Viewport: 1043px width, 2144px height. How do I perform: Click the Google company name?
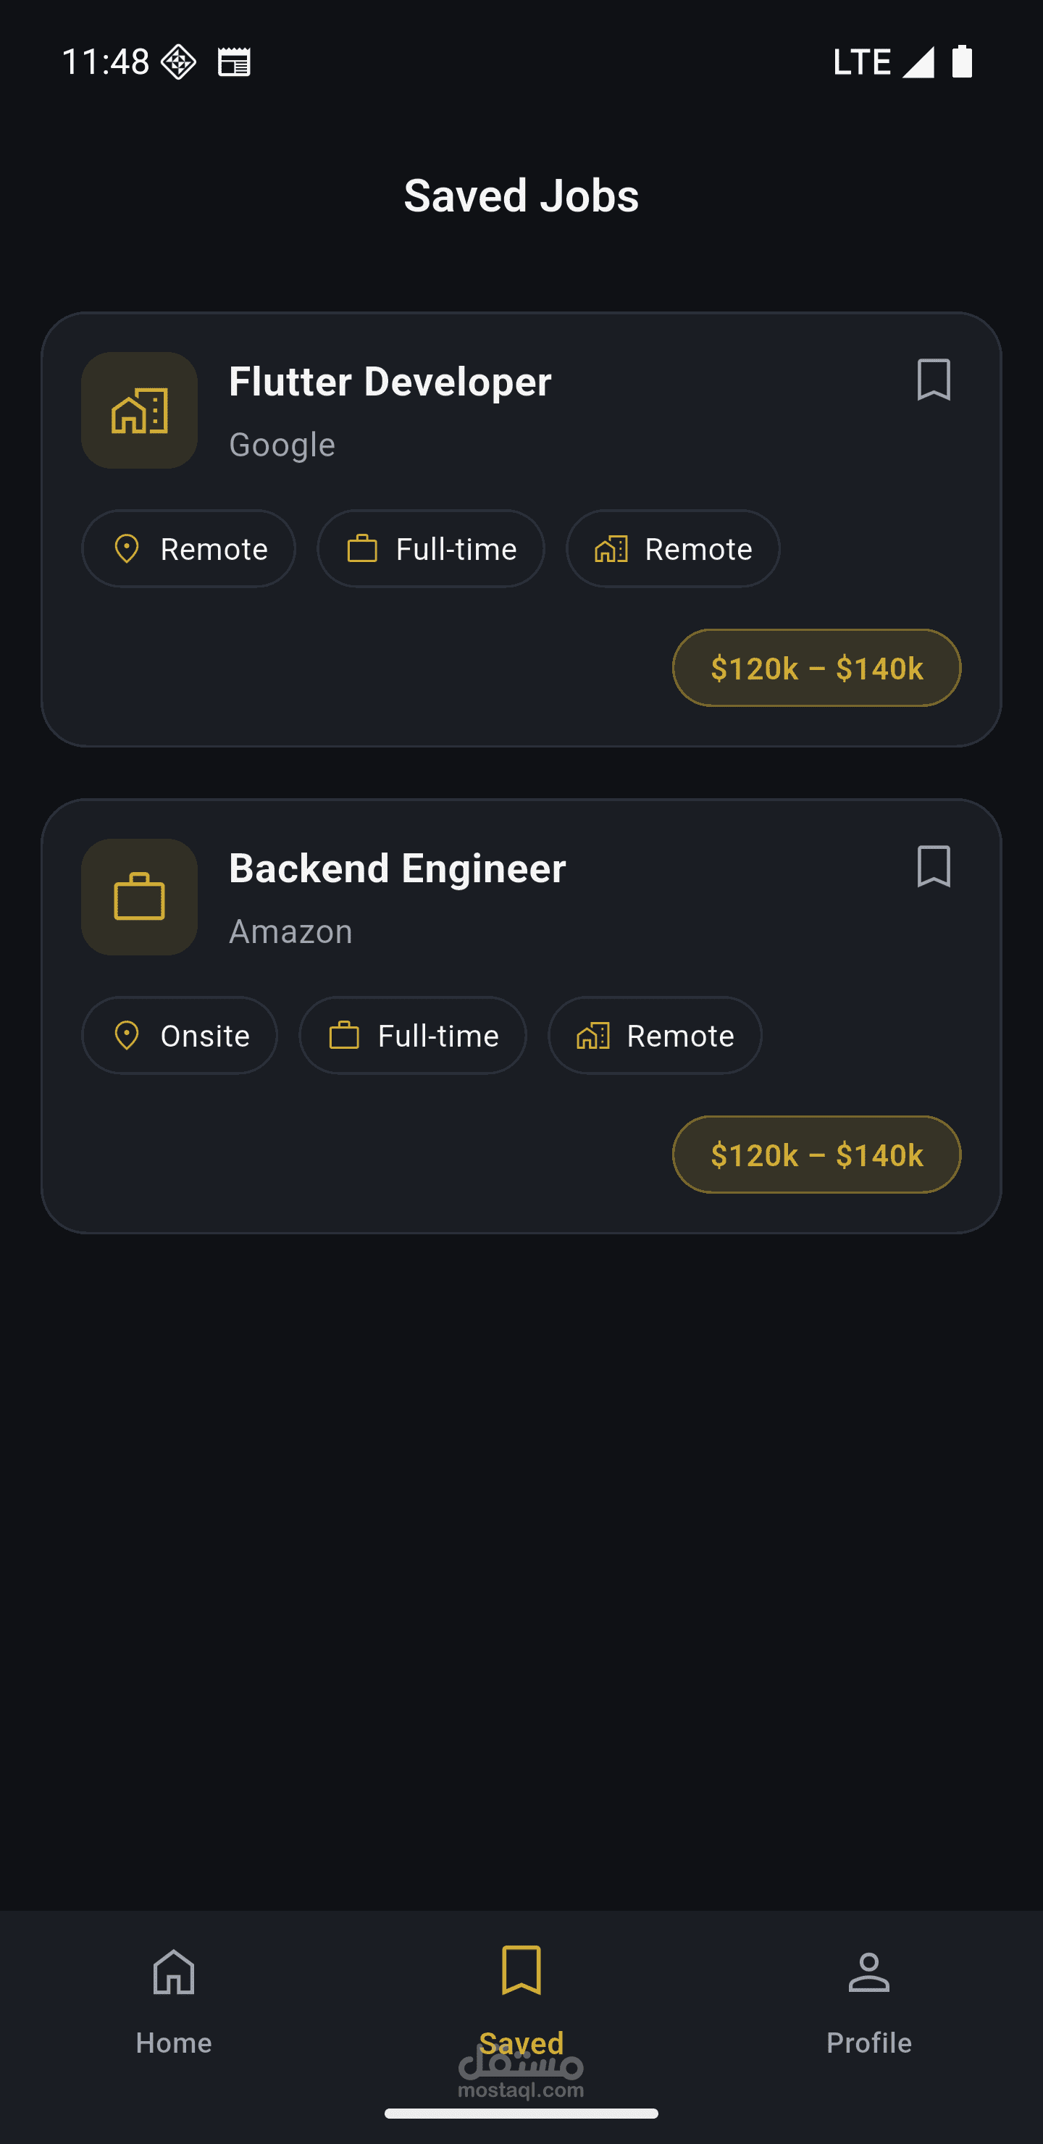(x=282, y=445)
